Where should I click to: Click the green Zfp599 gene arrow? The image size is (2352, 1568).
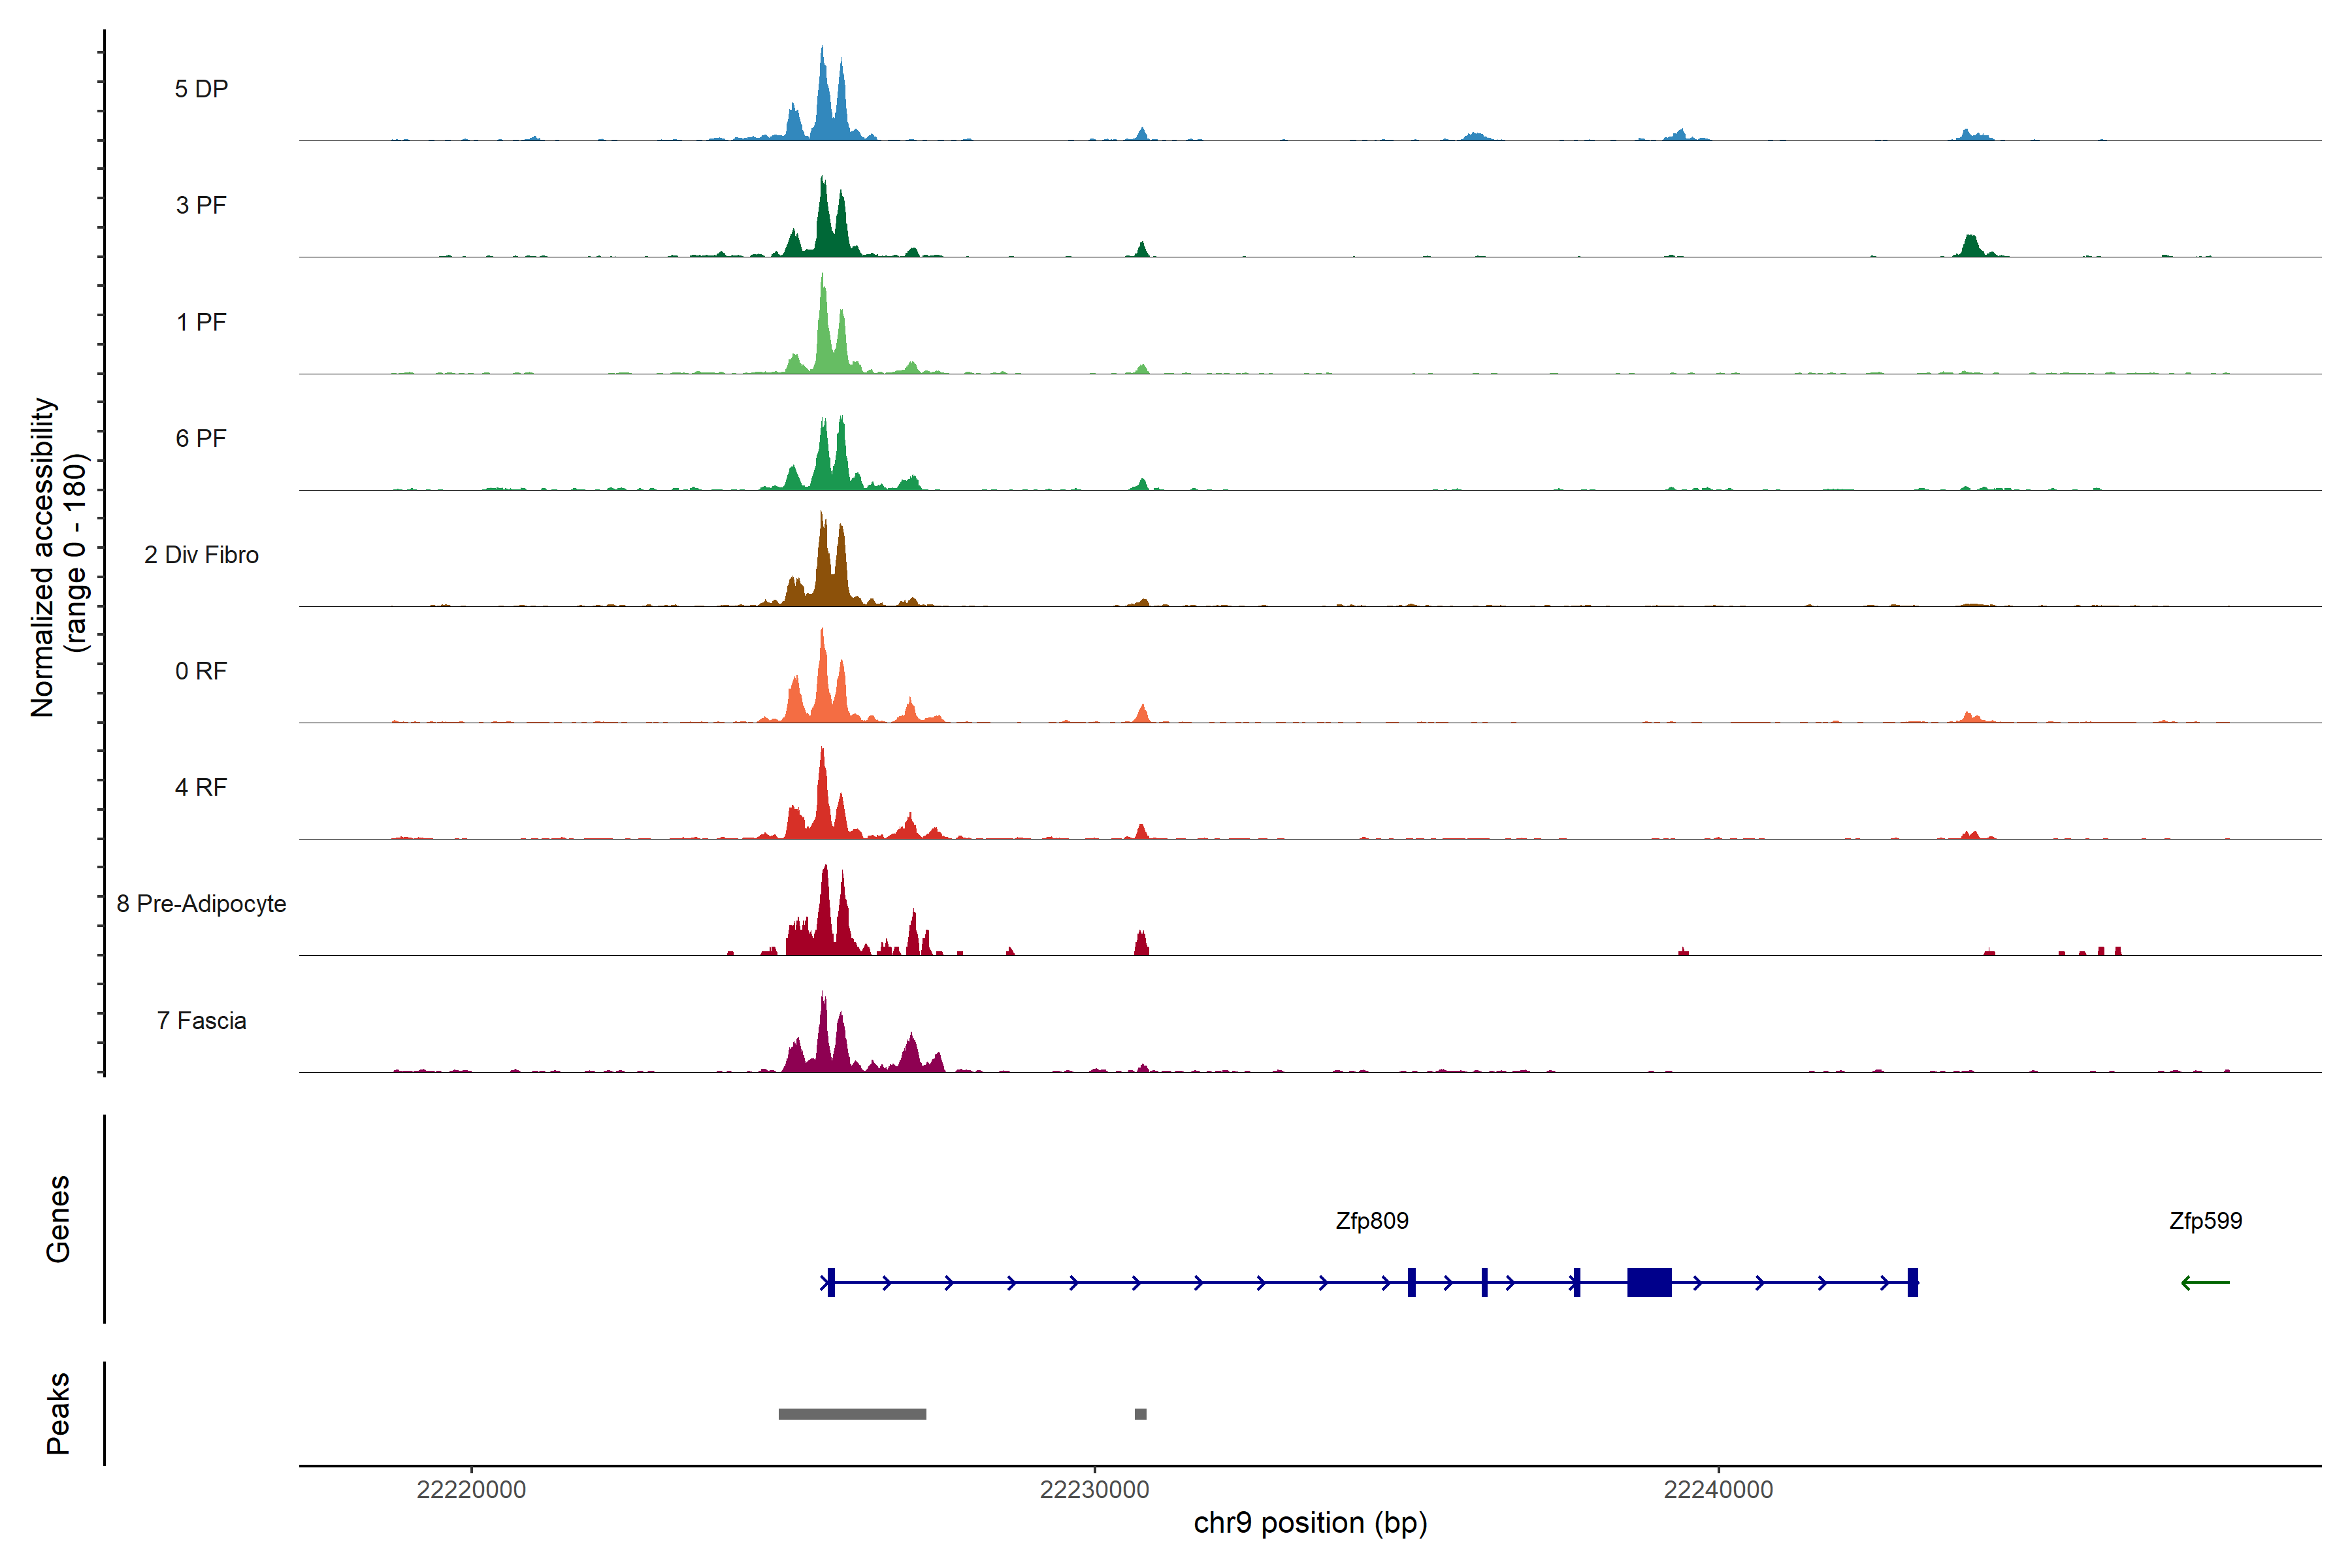pos(2205,1282)
